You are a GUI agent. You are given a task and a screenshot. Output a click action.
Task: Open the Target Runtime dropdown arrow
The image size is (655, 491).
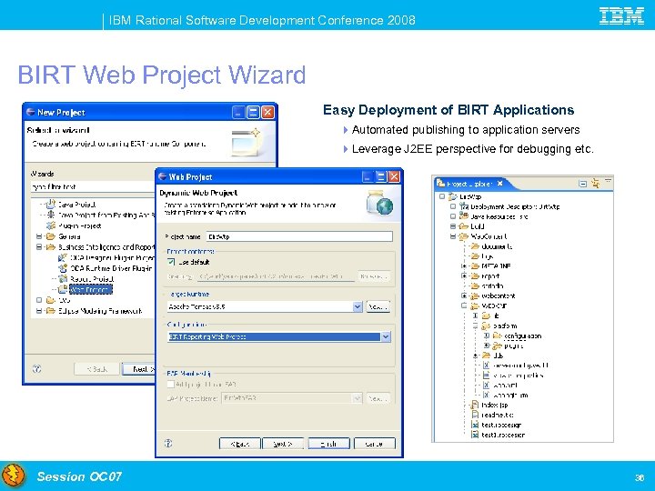[x=358, y=306]
